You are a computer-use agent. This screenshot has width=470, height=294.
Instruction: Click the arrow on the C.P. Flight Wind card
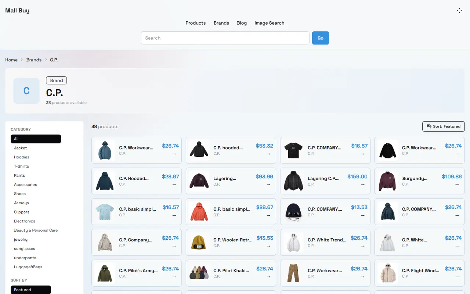(x=458, y=277)
